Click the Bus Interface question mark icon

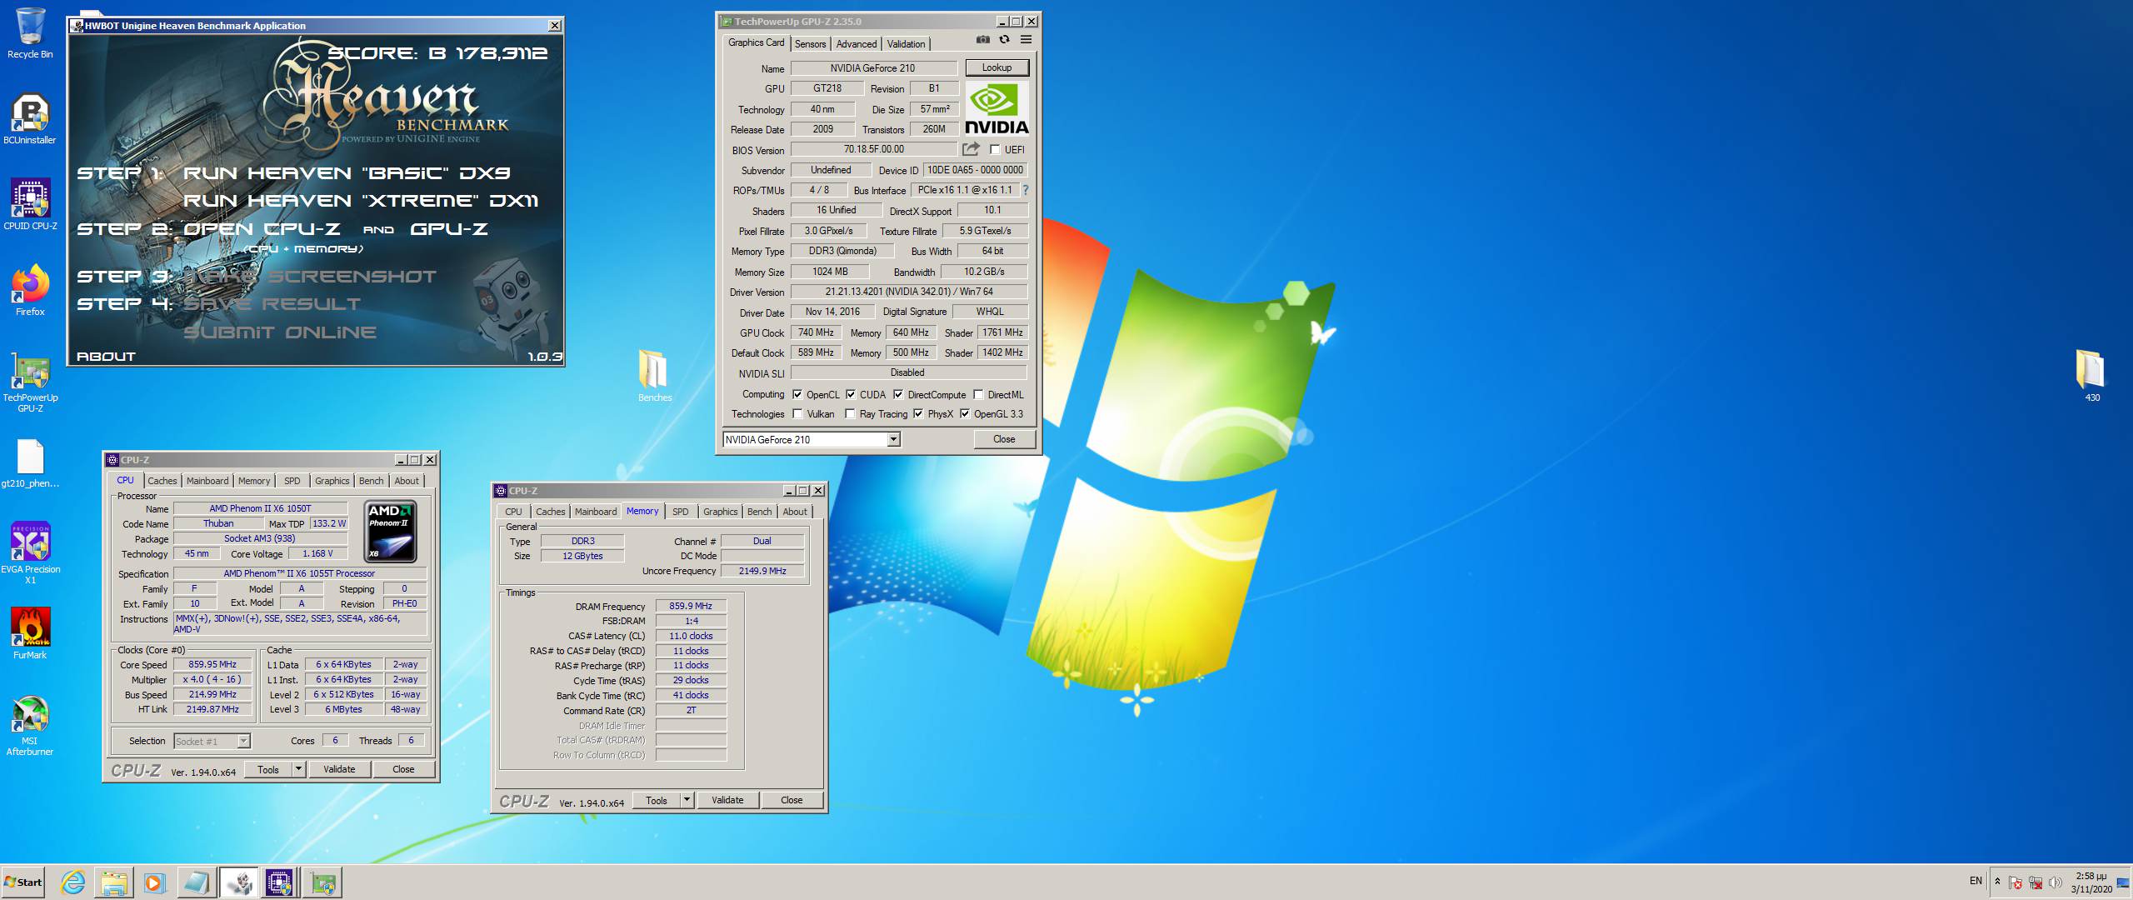pos(1026,190)
